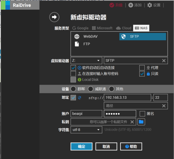Select the QNAP (威联通) device radio button

tap(91, 89)
